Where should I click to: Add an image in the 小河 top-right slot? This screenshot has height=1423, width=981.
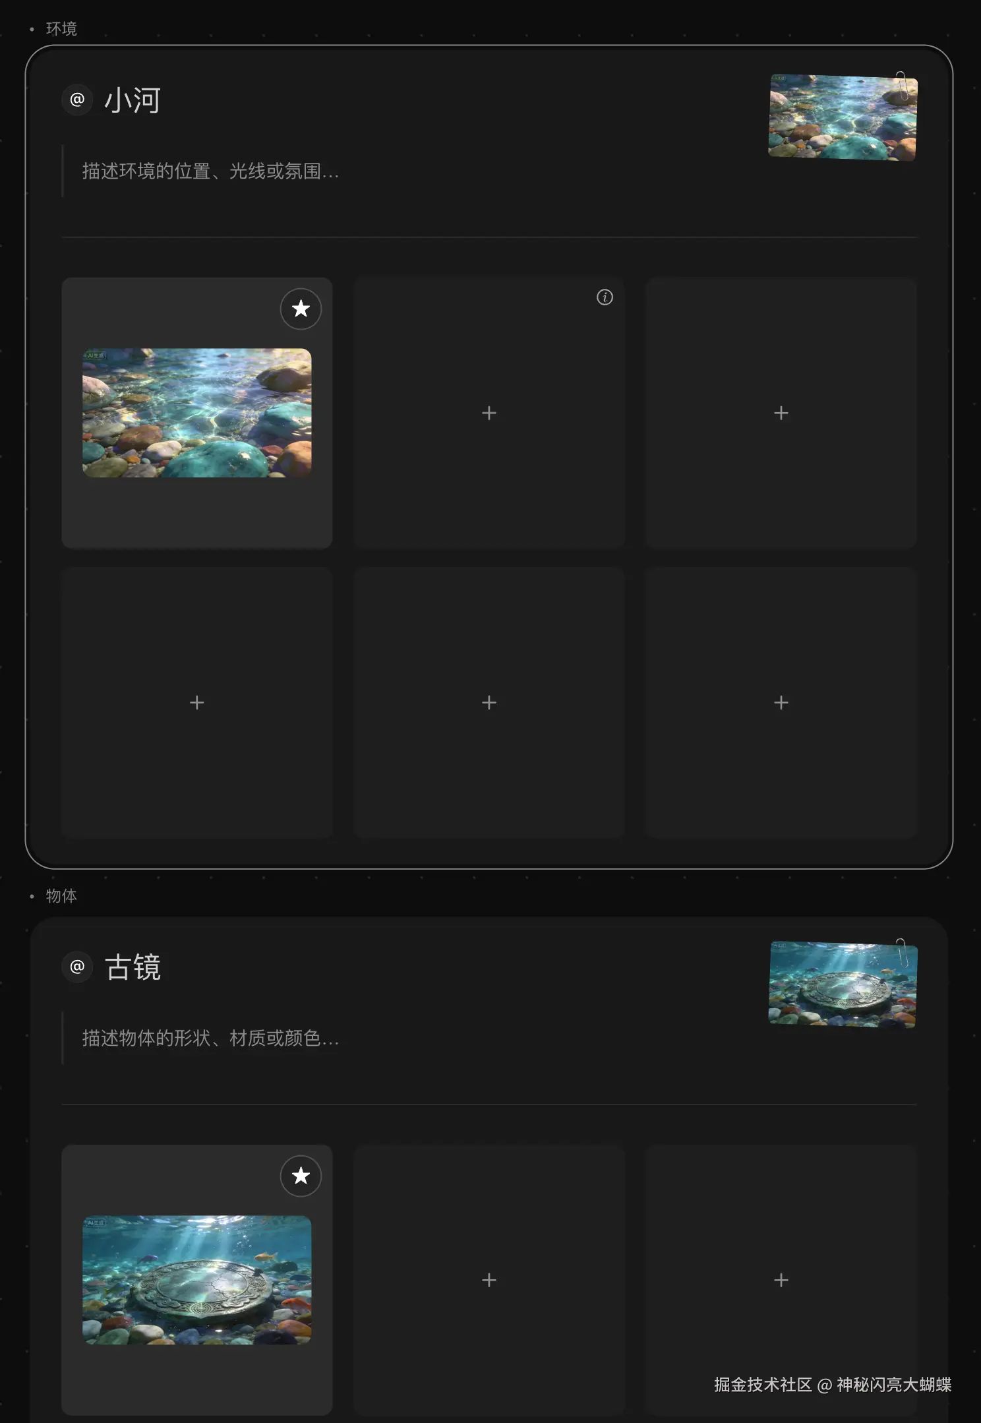781,413
